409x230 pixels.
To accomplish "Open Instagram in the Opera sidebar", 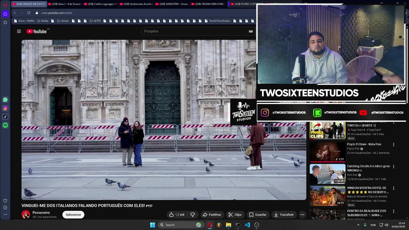I will (5, 108).
